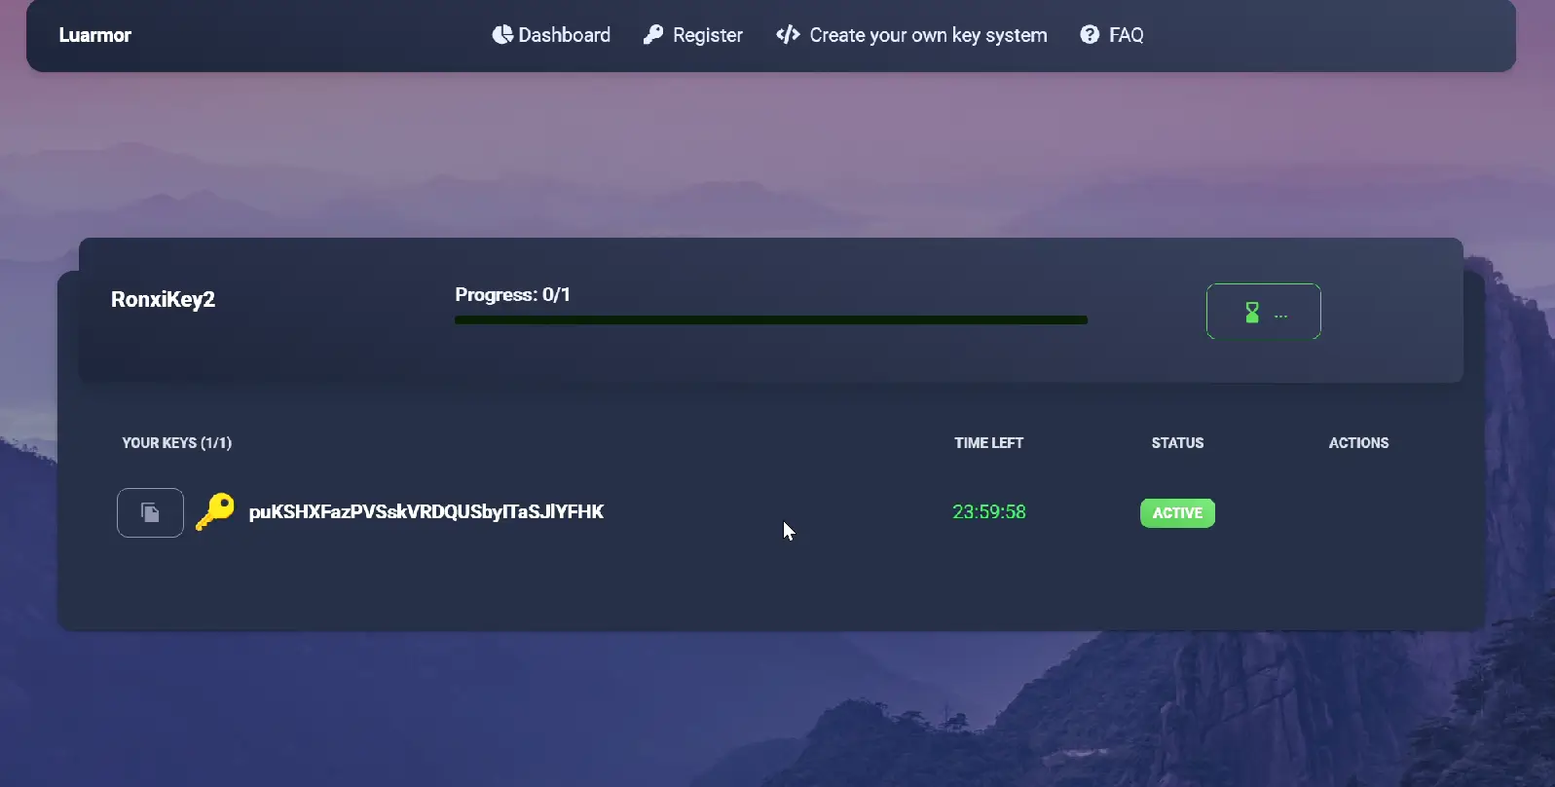Go to the Register page label
This screenshot has height=787, width=1555.
[x=707, y=35]
